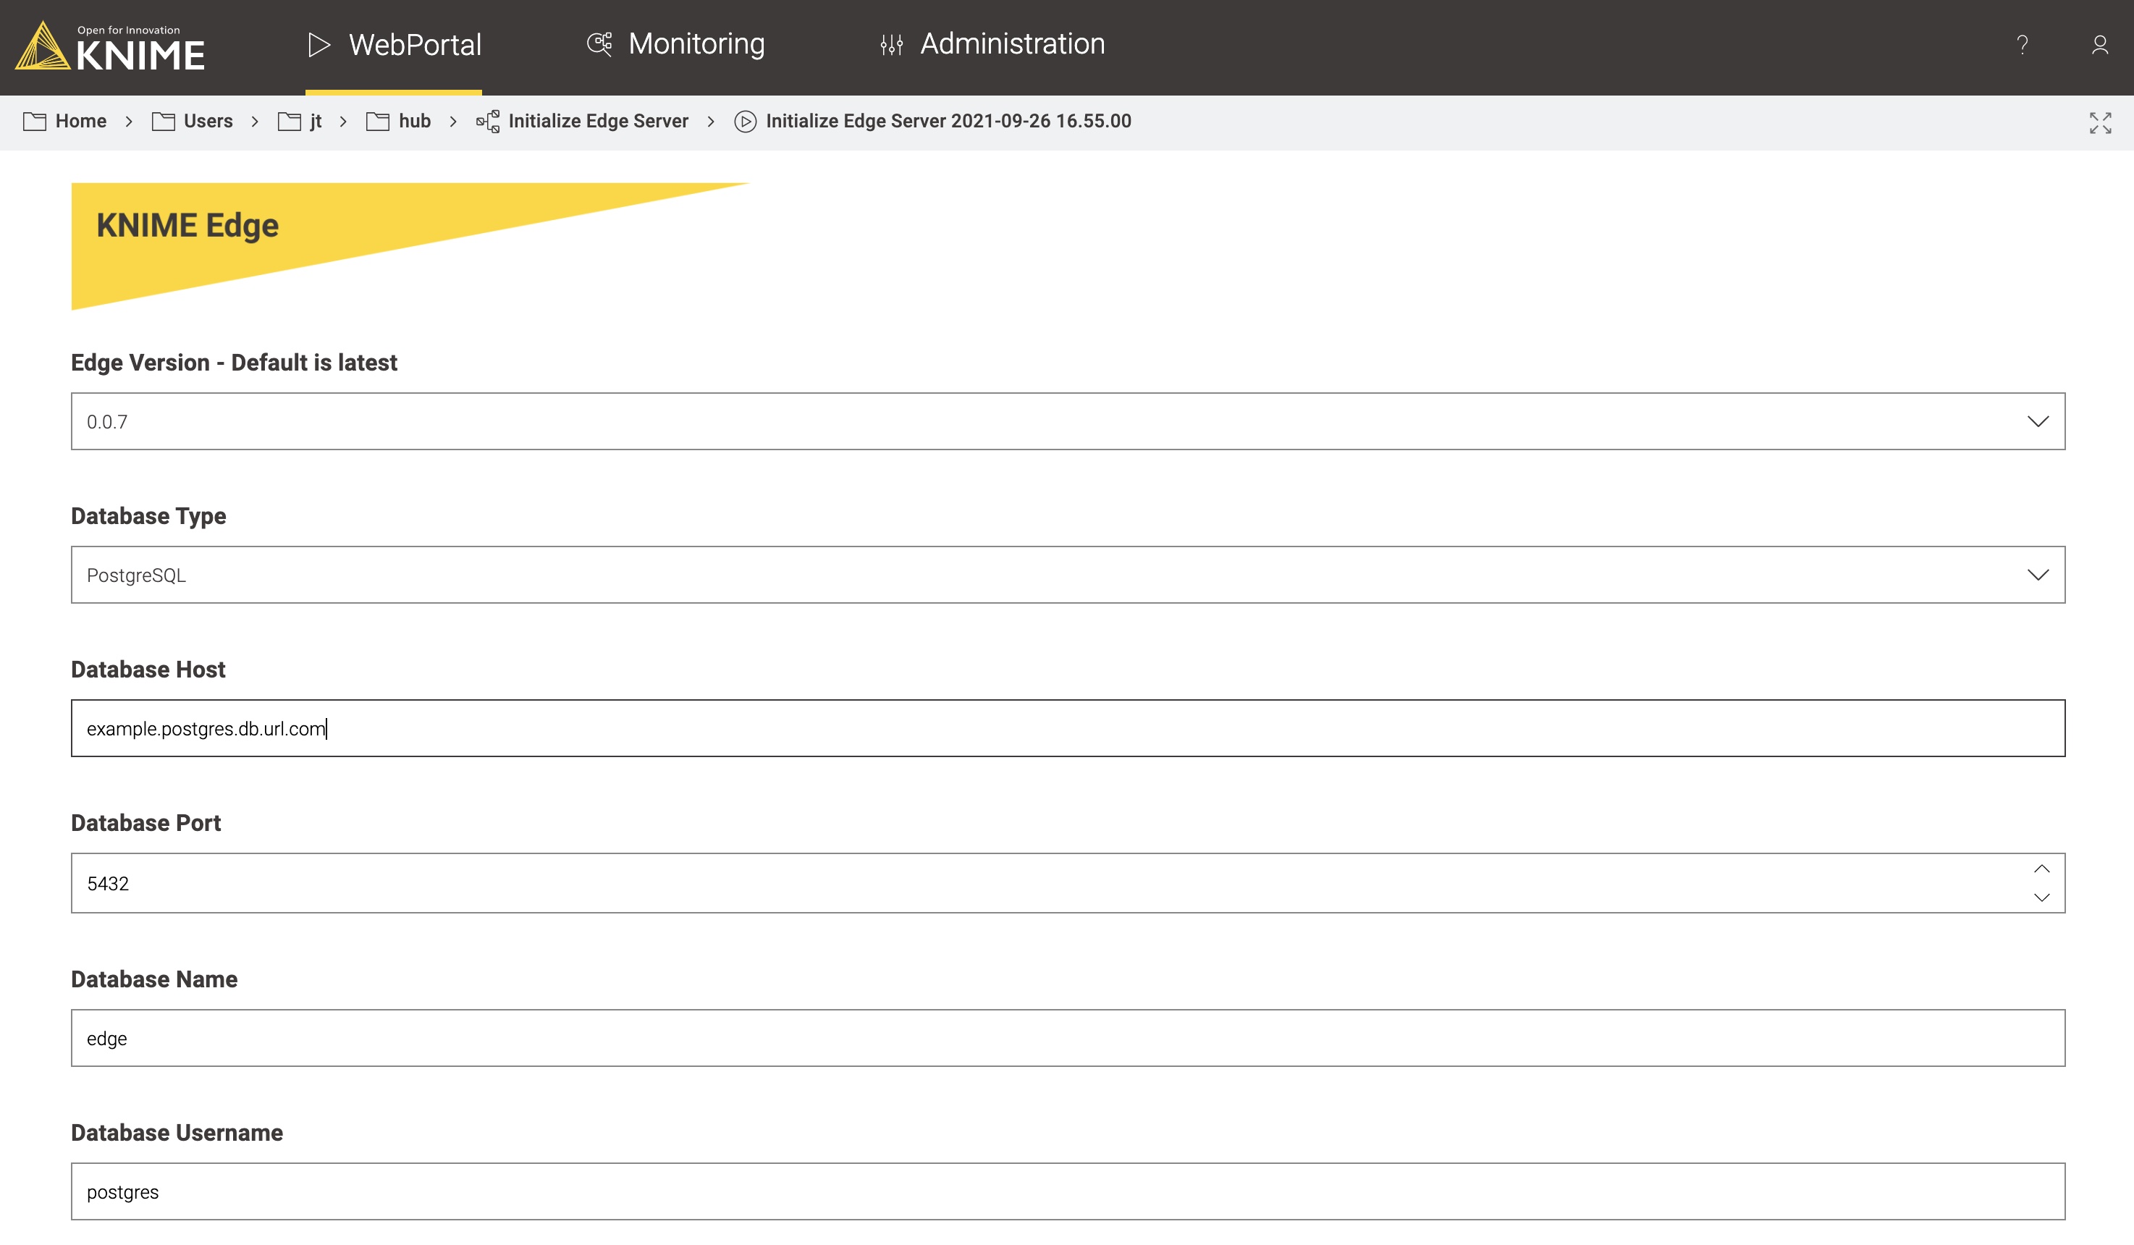The height and width of the screenshot is (1245, 2134).
Task: Click the hub breadcrumb folder
Action: [413, 122]
